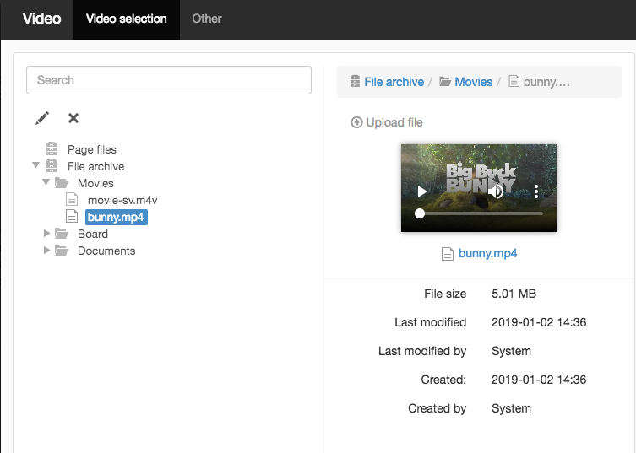Click the Video header title
The image size is (636, 453).
(41, 19)
